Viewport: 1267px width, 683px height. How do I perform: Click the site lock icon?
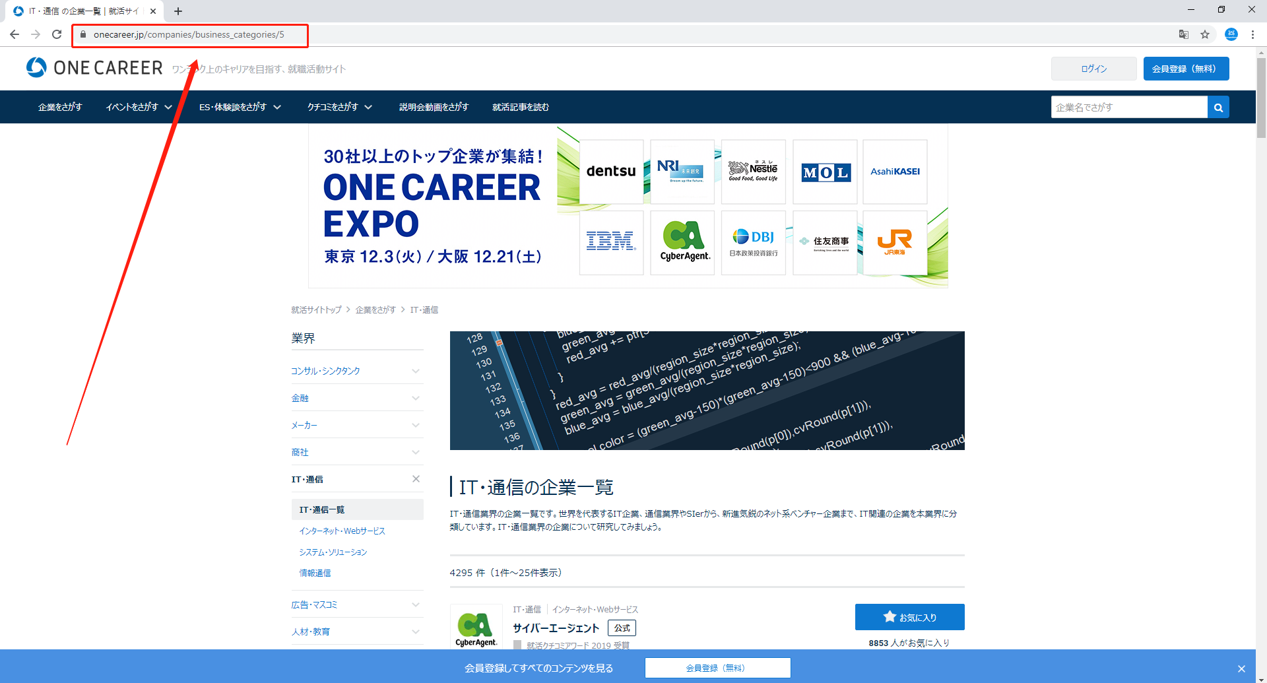pyautogui.click(x=83, y=34)
